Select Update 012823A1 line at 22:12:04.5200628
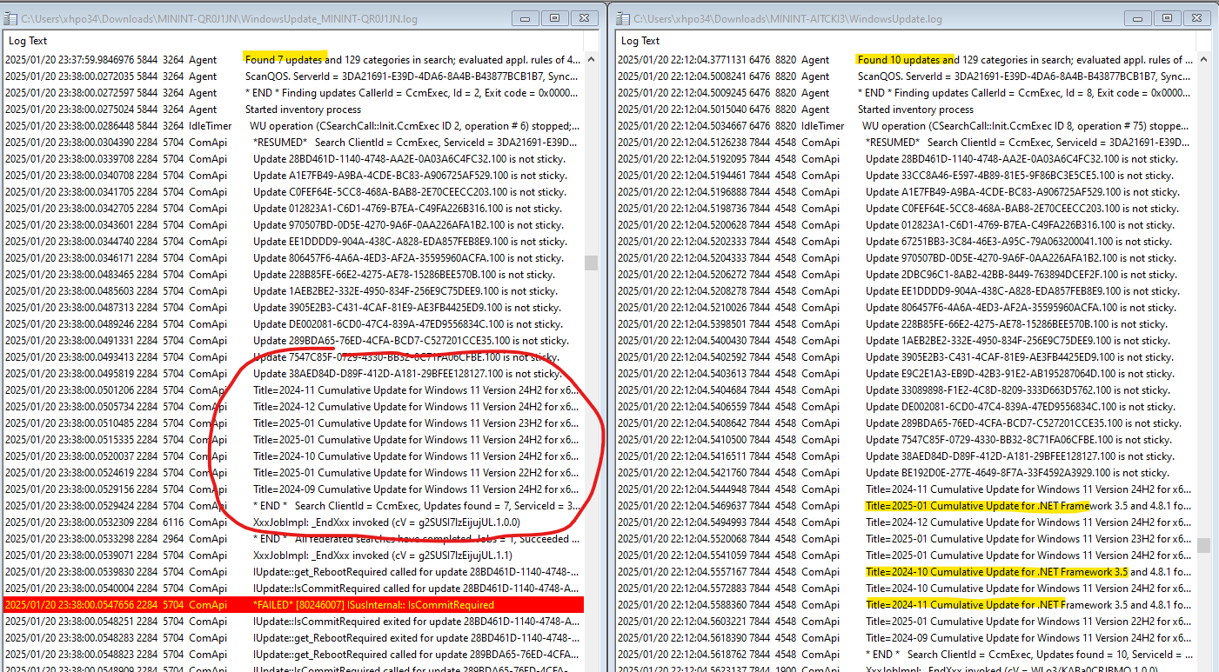1219x672 pixels. click(906, 225)
